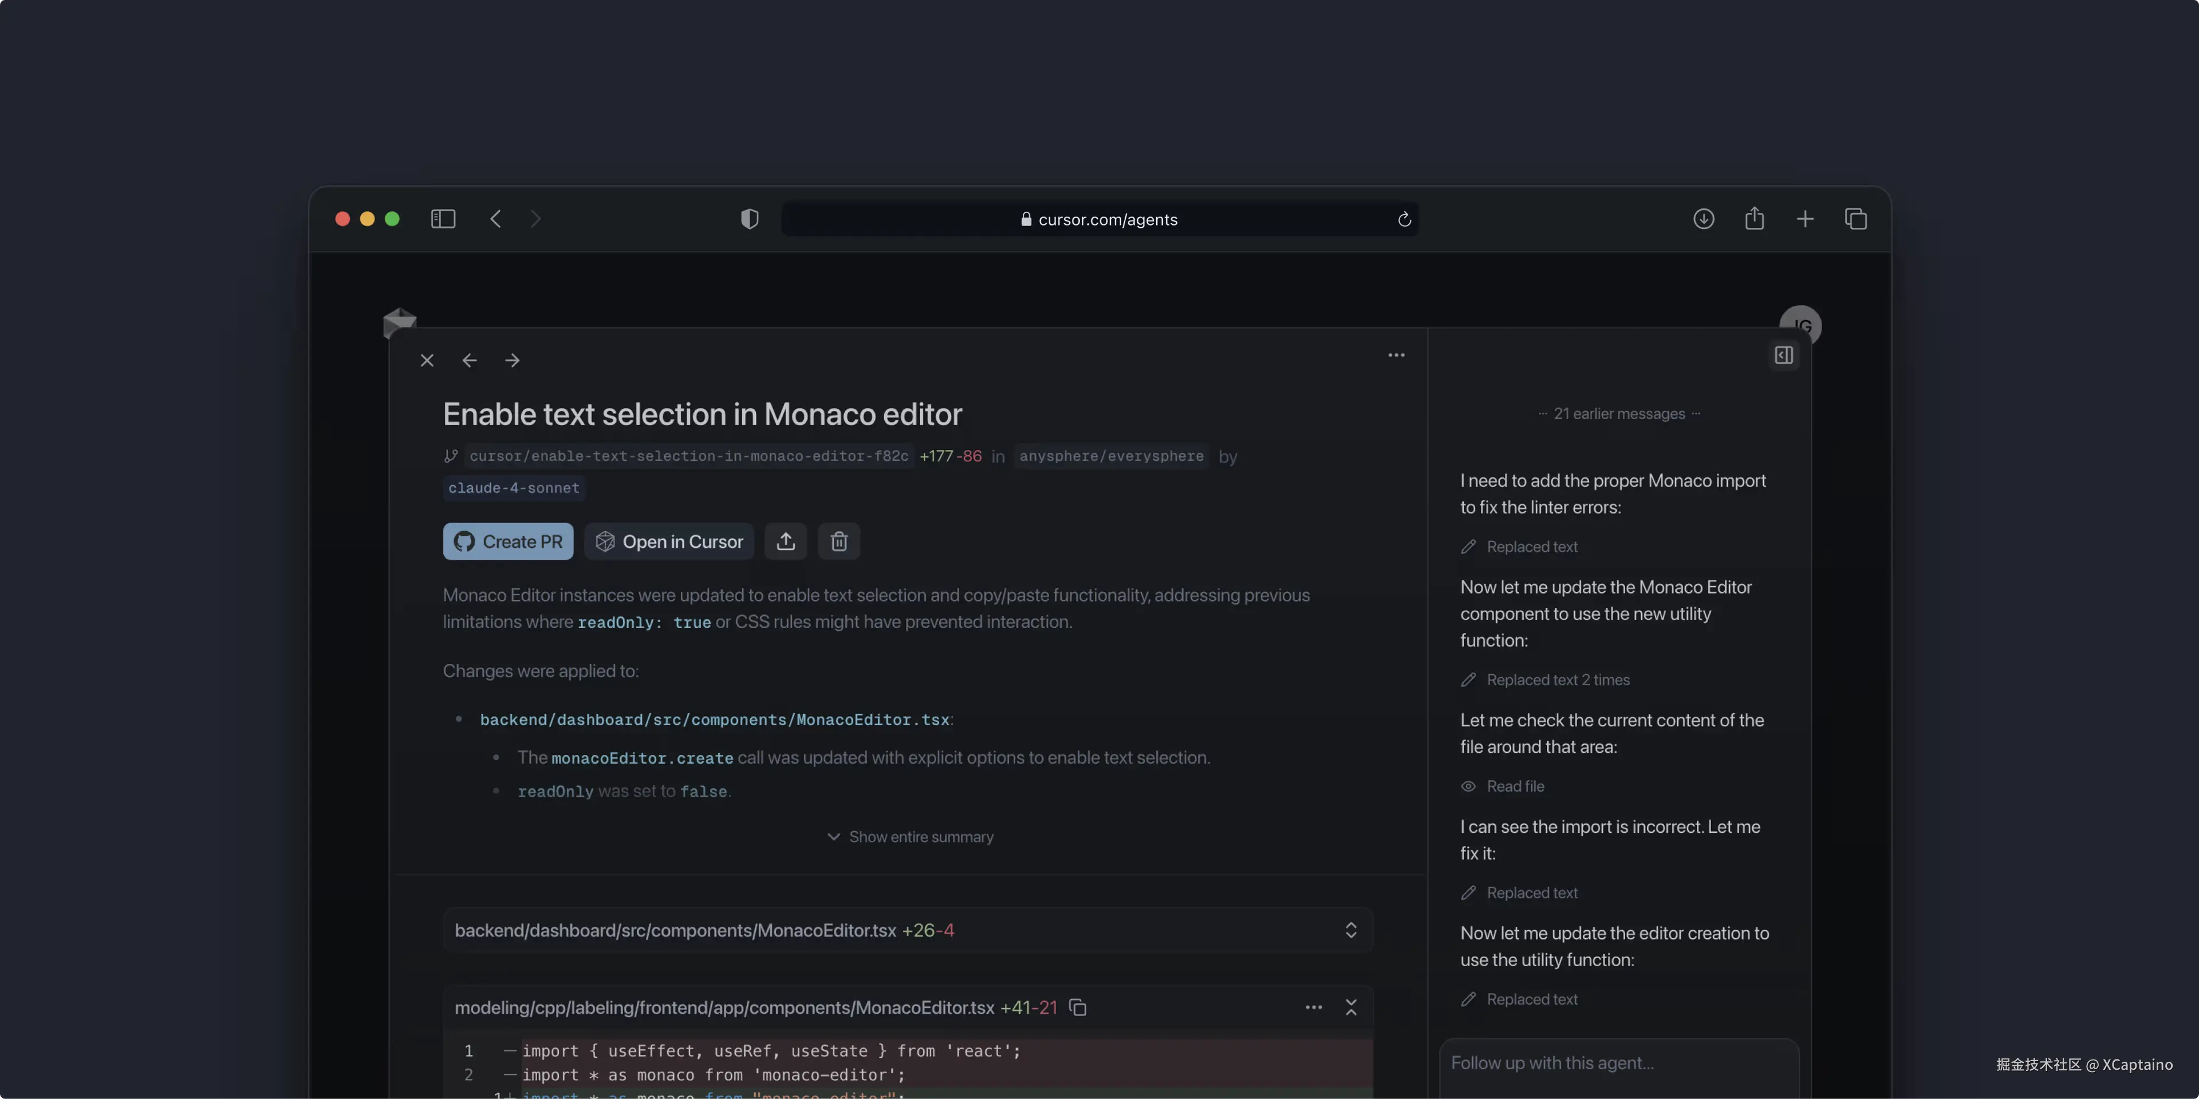Screen dimensions: 2199x1099
Task: Click the share upload icon
Action: pyautogui.click(x=785, y=541)
